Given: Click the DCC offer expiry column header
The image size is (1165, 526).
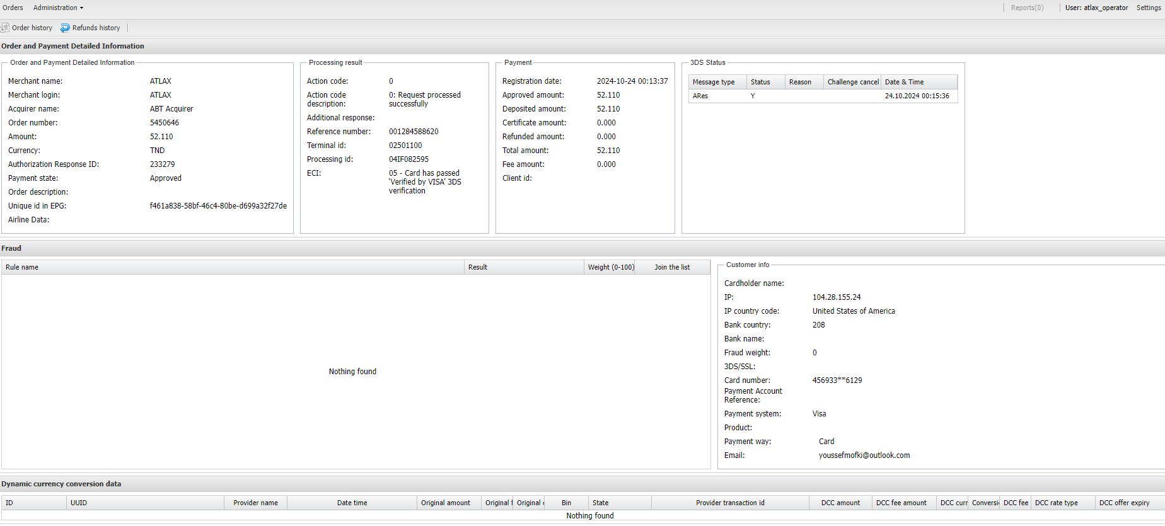Looking at the screenshot, I should 1124,503.
